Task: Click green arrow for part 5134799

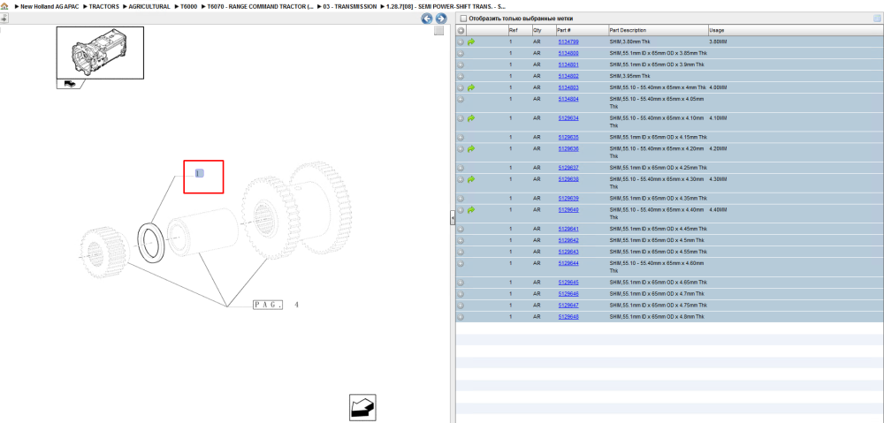Action: coord(471,42)
